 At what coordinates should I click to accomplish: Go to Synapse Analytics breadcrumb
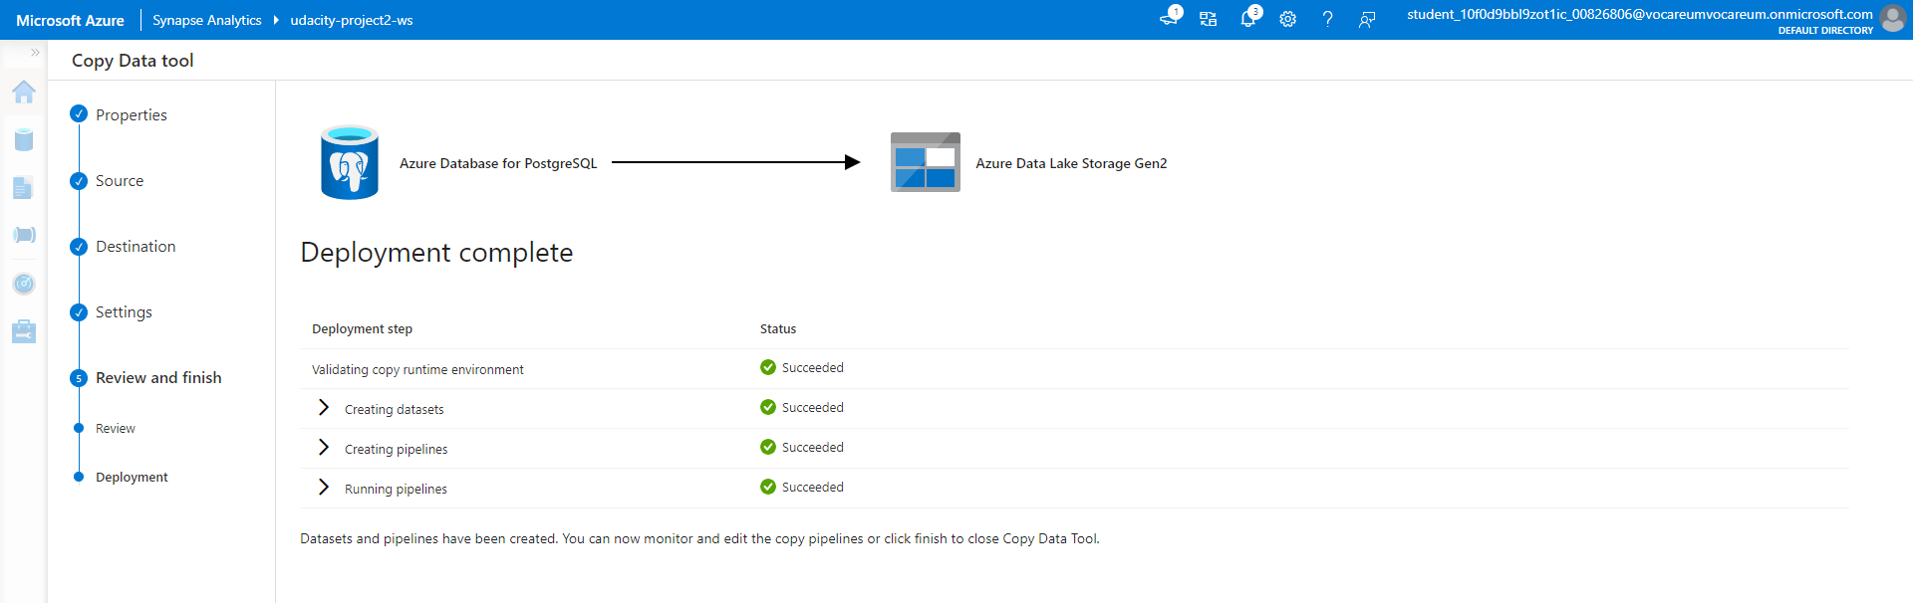pyautogui.click(x=207, y=20)
